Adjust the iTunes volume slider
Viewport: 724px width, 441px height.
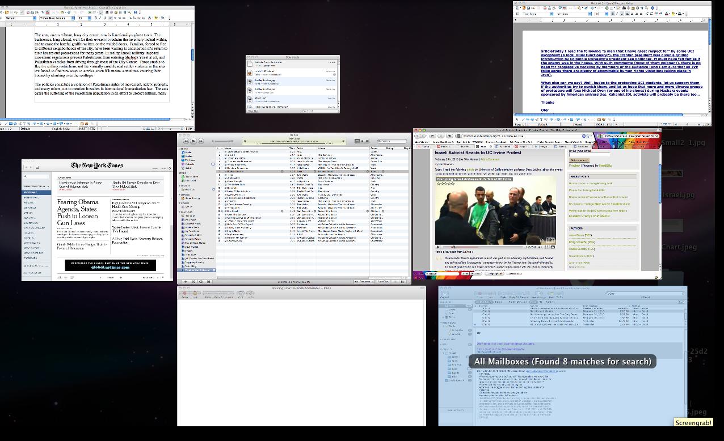point(222,141)
